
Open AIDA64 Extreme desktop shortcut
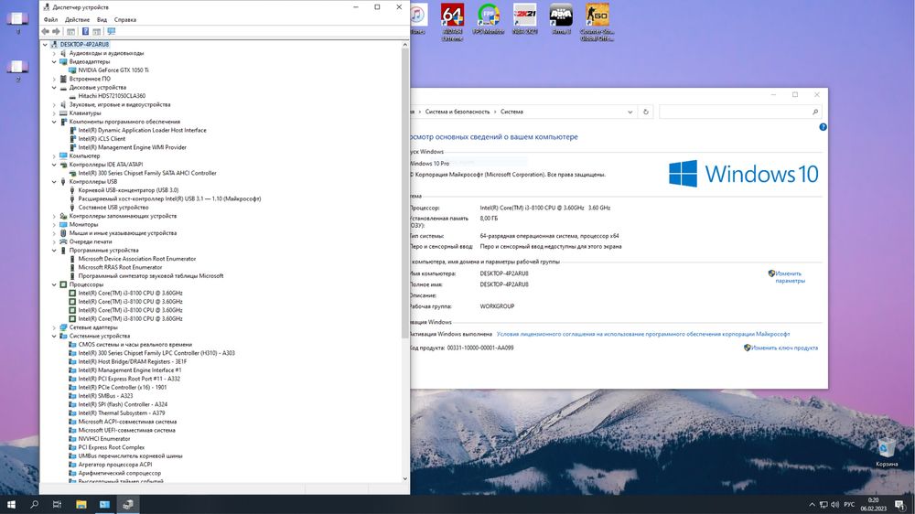[x=452, y=22]
